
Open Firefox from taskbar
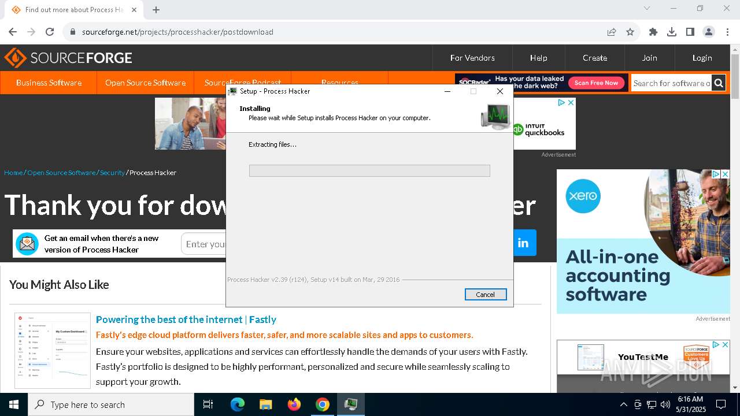[x=294, y=404]
